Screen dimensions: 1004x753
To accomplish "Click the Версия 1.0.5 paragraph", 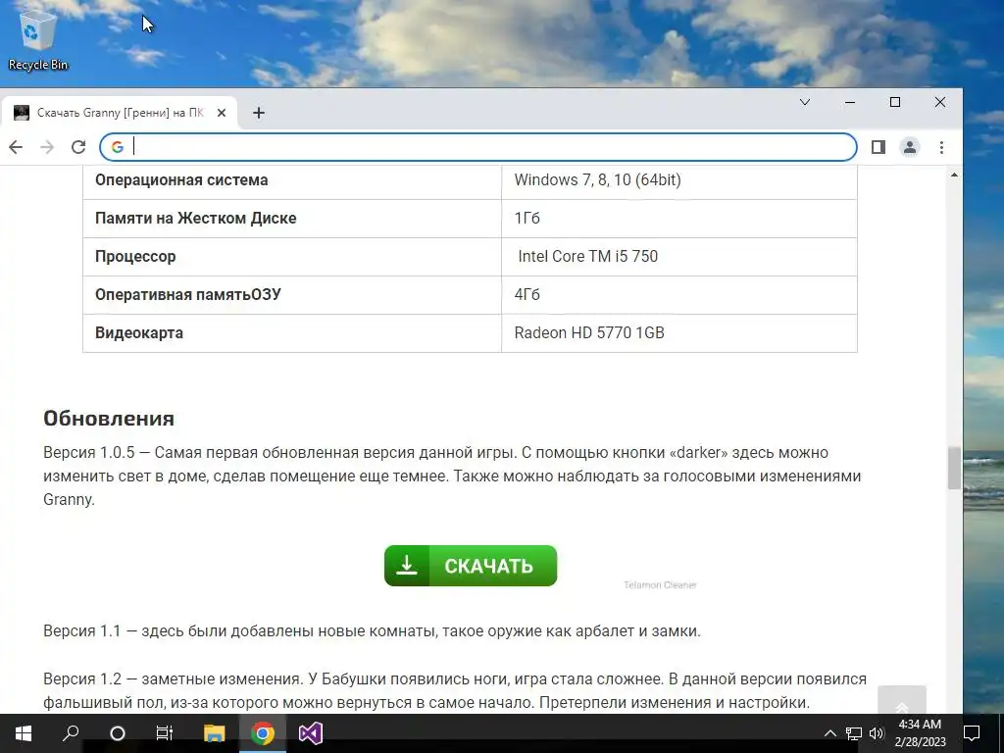I will coord(452,476).
